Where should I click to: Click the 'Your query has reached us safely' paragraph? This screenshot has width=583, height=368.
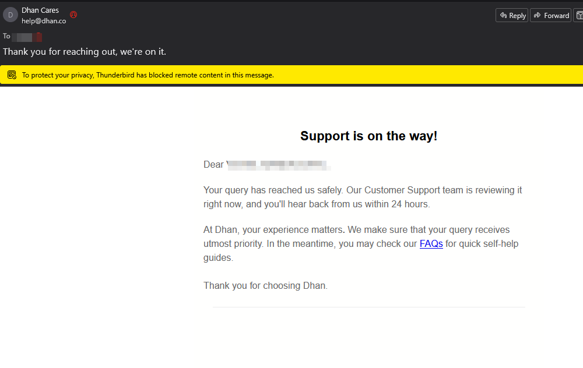[363, 197]
